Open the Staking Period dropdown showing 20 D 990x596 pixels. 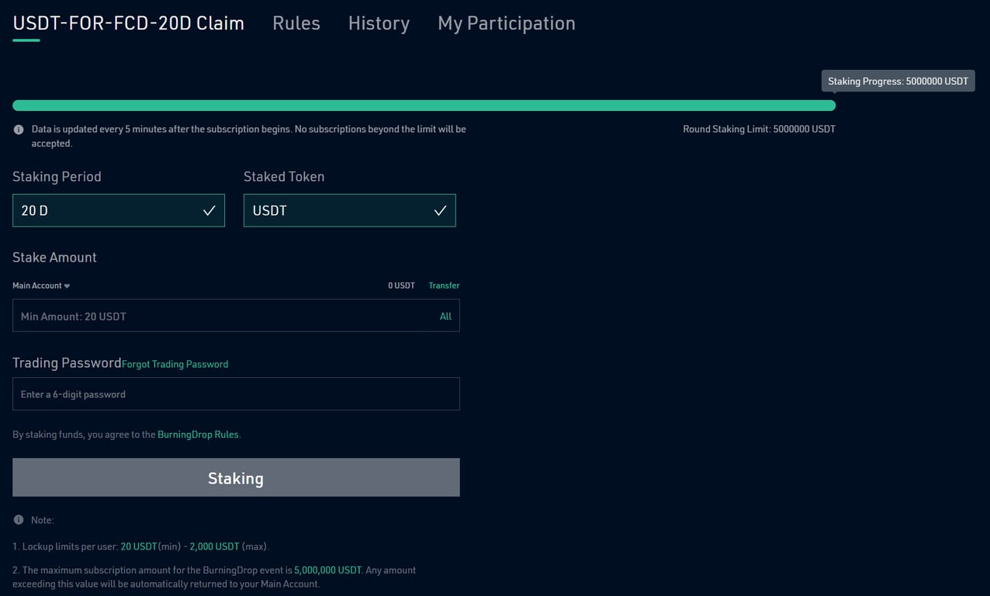[x=118, y=210]
